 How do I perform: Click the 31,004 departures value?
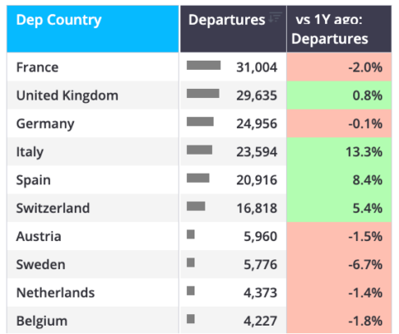(257, 67)
